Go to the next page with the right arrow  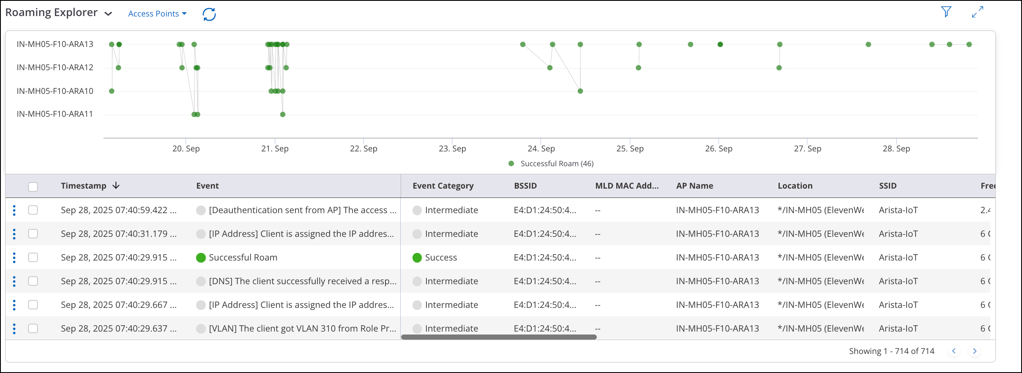[974, 351]
